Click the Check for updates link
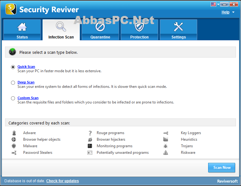The width and height of the screenshot is (241, 186). point(63,181)
